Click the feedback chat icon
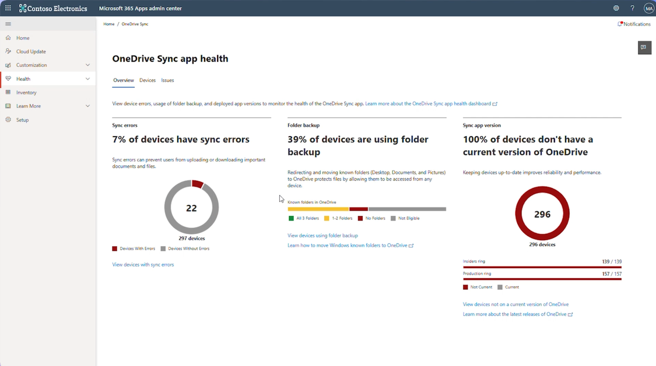The height and width of the screenshot is (366, 656). (x=644, y=48)
